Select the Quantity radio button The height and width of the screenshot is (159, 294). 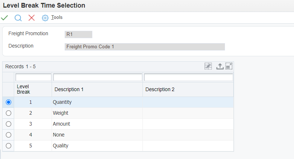coord(8,102)
